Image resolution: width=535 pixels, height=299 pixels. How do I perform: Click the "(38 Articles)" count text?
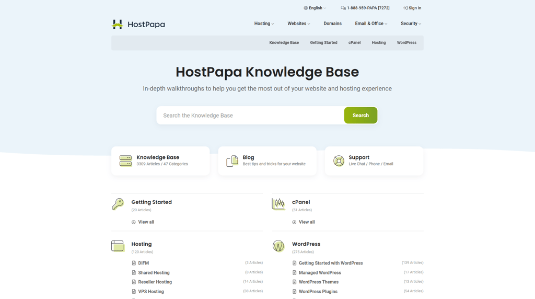(x=253, y=291)
